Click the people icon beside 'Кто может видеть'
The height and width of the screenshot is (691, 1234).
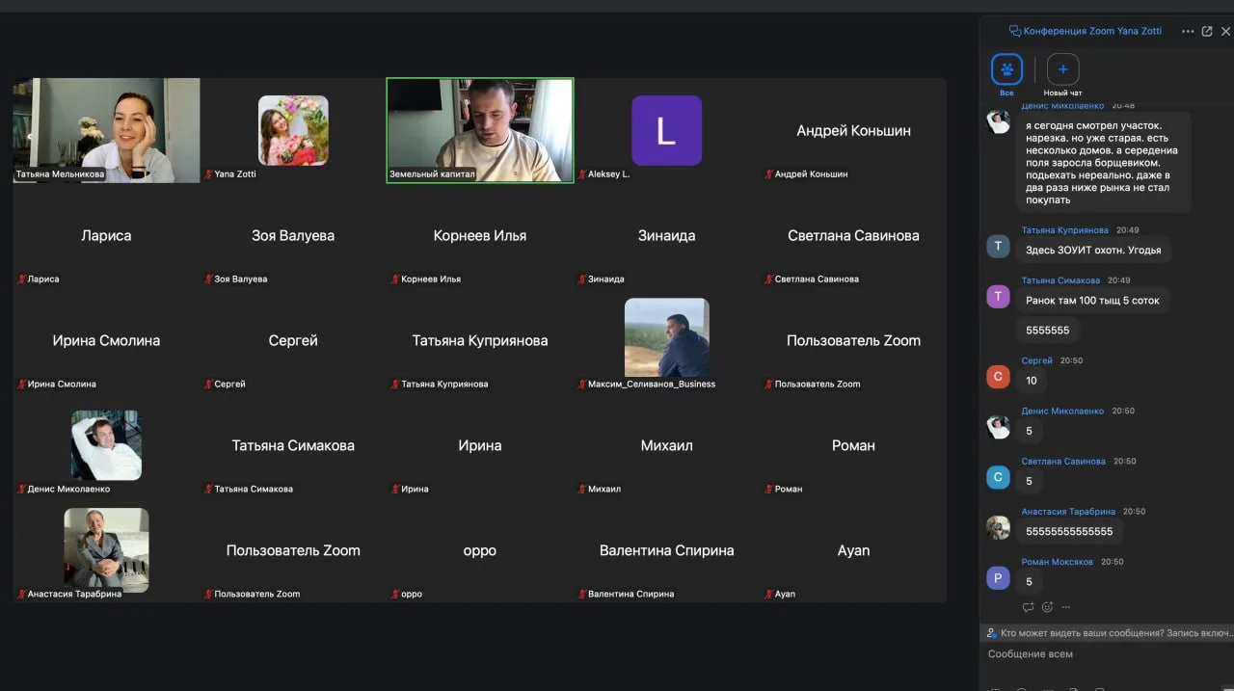click(x=992, y=633)
